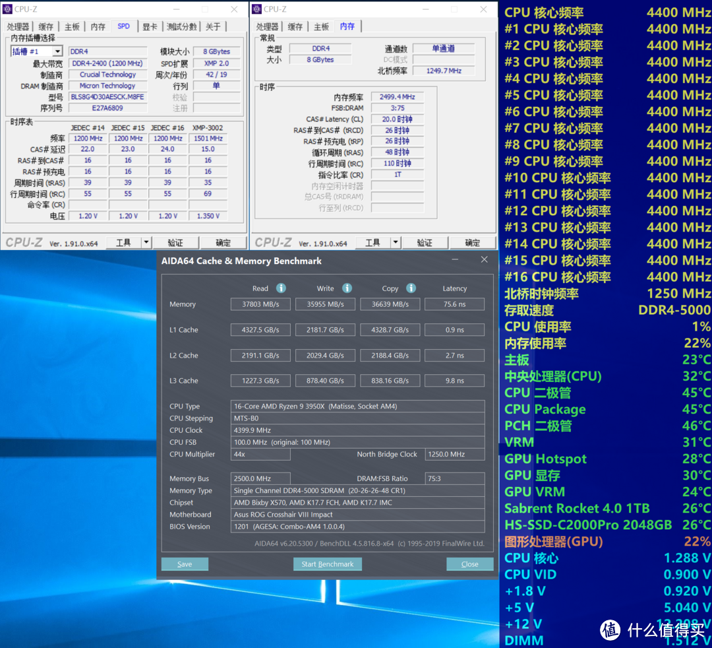Click Memory Read value 37803 MB/s

click(x=260, y=304)
